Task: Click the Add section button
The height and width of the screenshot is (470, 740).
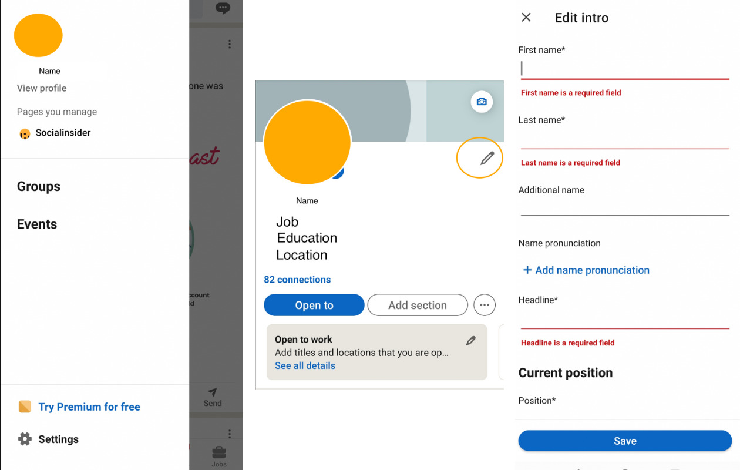Action: pos(418,305)
